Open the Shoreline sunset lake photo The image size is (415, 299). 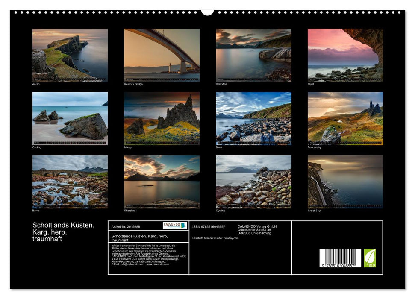(x=162, y=182)
